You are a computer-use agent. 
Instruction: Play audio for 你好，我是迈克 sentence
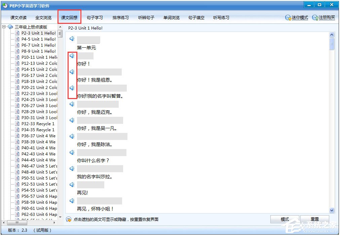[71, 104]
